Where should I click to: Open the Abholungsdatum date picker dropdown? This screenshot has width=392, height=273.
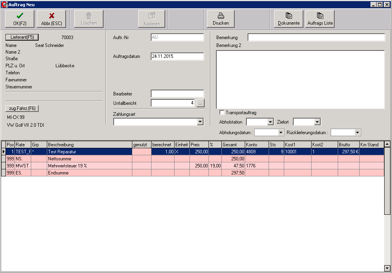(280, 133)
